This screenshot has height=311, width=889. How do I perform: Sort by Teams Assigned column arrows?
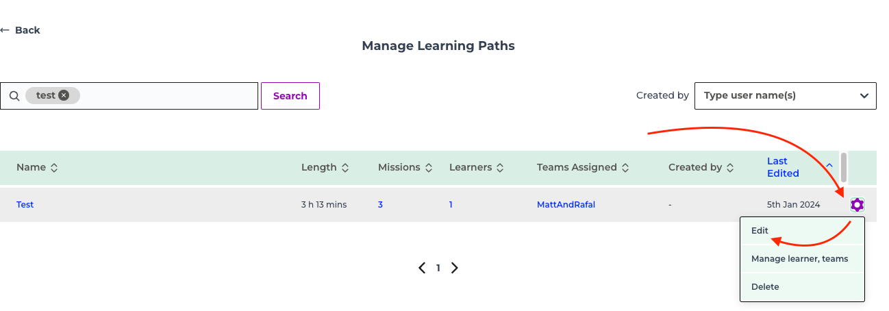625,167
